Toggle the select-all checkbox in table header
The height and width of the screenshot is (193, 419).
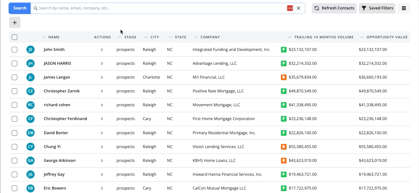point(14,37)
